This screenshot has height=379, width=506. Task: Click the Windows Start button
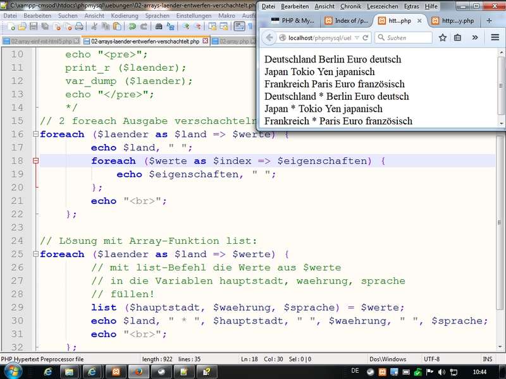point(13,371)
